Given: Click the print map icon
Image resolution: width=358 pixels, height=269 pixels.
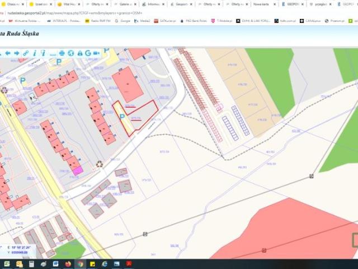Looking at the screenshot, I should (x=60, y=53).
